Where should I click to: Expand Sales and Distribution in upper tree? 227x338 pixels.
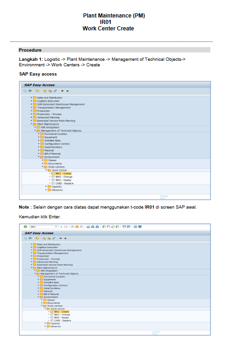pos(31,98)
